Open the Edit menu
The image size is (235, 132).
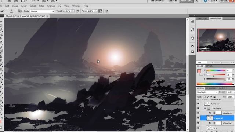(7, 6)
